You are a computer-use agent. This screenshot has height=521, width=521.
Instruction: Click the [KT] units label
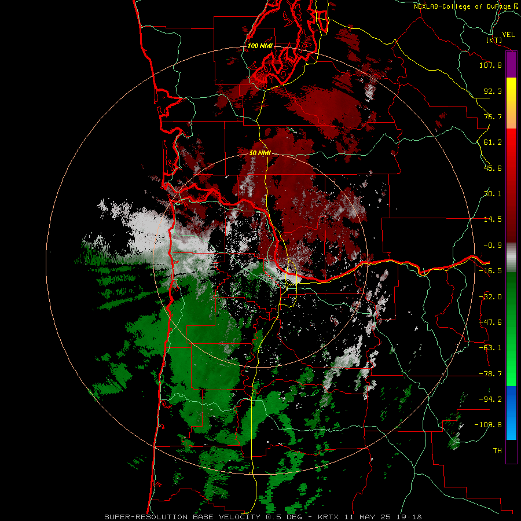(x=494, y=40)
